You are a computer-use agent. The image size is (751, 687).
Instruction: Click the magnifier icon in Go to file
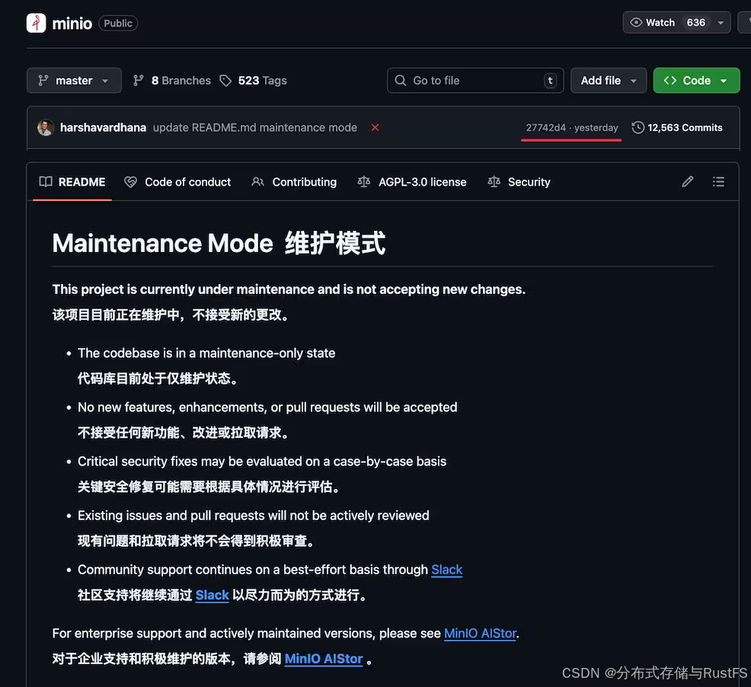(x=401, y=81)
